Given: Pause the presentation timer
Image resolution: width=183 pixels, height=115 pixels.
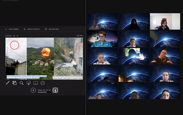Looking at the screenshot, I should [14, 36].
